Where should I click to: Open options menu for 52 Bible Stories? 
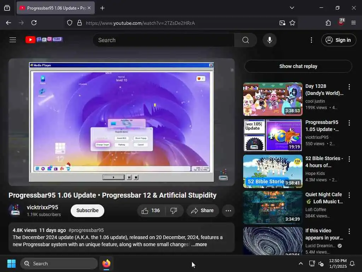(x=349, y=159)
